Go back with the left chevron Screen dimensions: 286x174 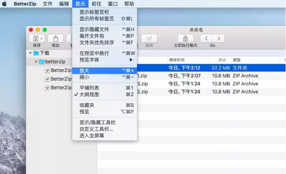(206, 38)
